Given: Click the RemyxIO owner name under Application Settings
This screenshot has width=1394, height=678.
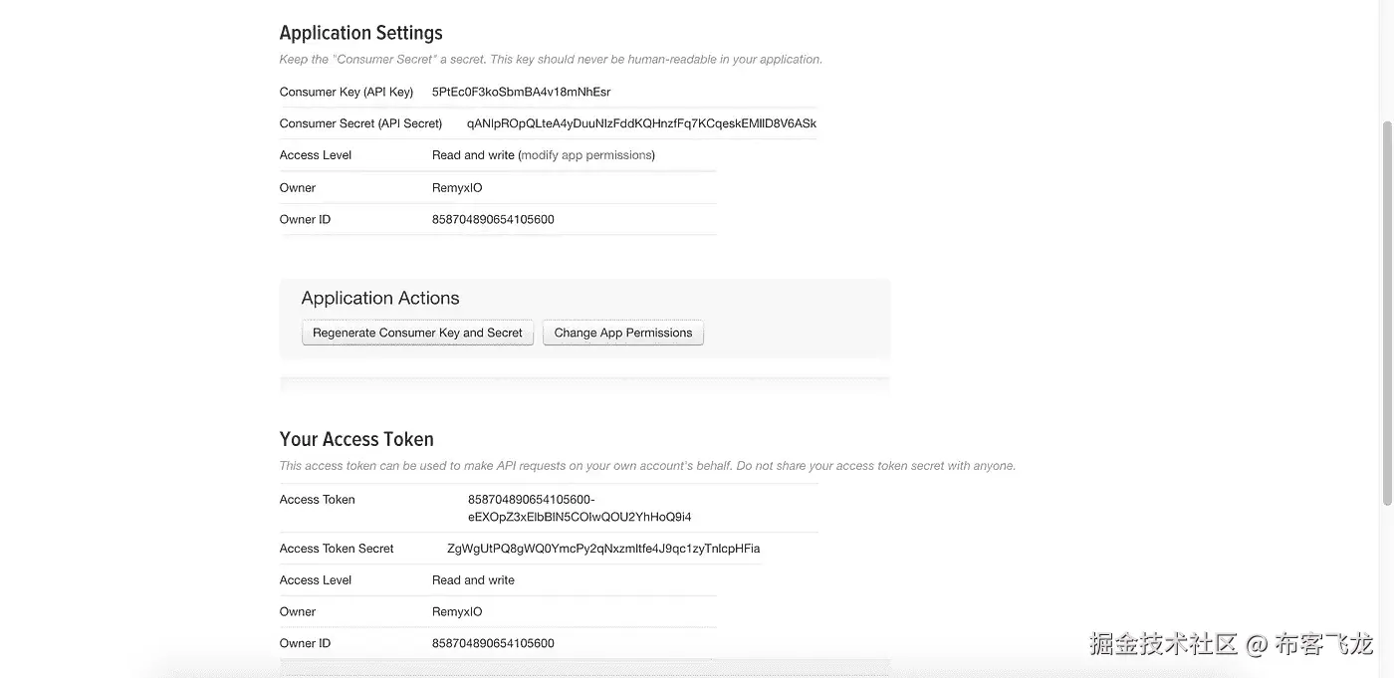Looking at the screenshot, I should click(457, 187).
